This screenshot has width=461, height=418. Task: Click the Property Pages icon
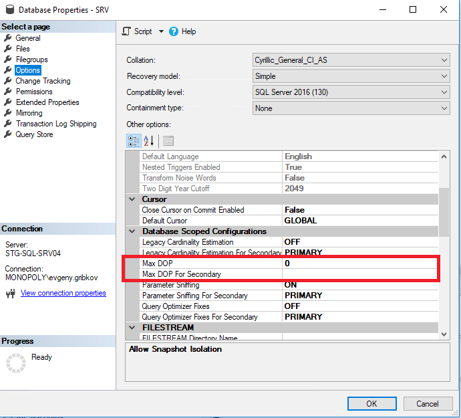[168, 141]
